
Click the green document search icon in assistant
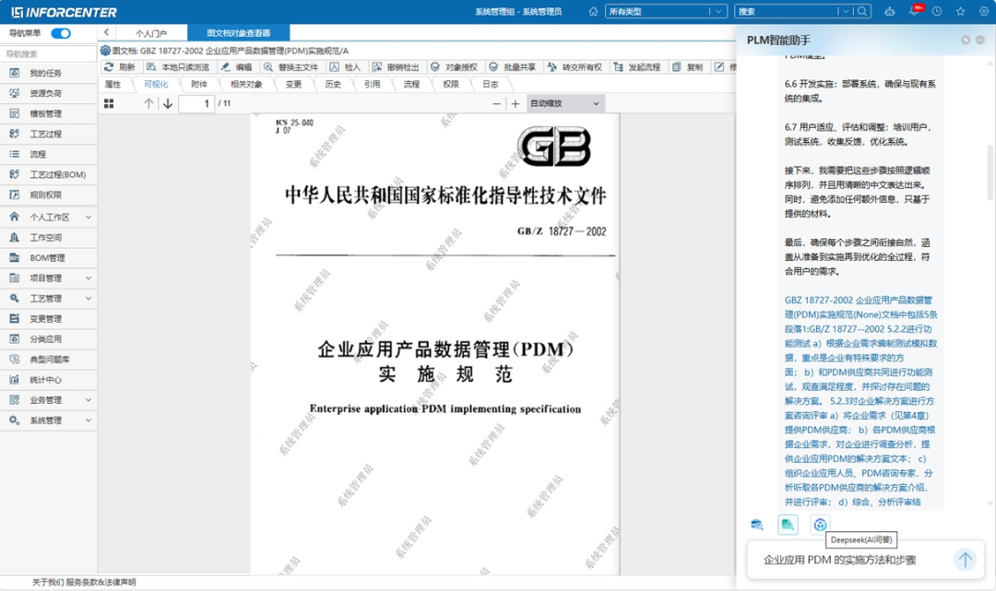point(788,525)
